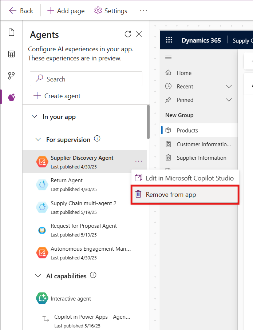Select Supplier Discovery Agent row
This screenshot has height=330, width=253.
[x=85, y=162]
